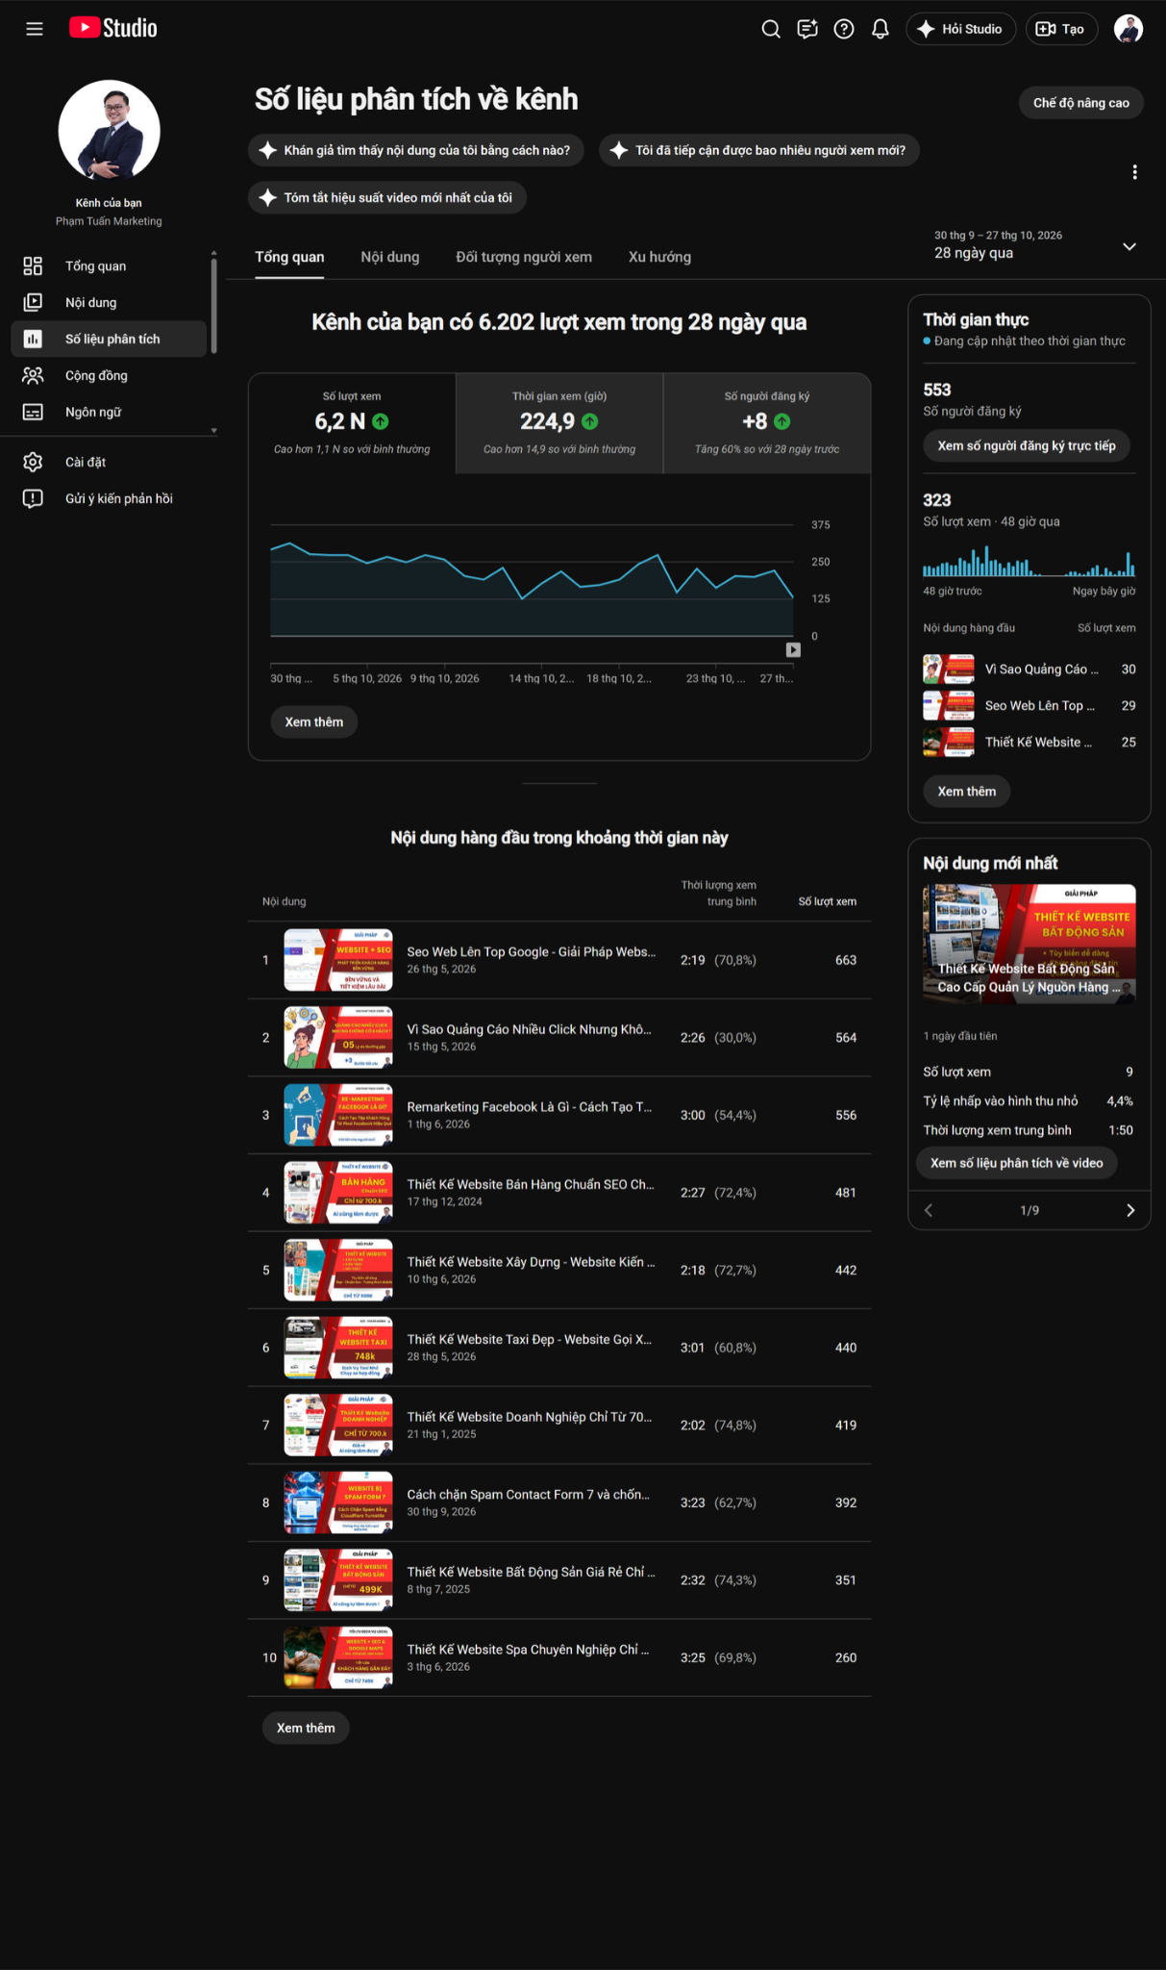Ask 'Khán giả tìm thấy nội dung' suggestion chip
This screenshot has height=1970, width=1166.
click(x=416, y=150)
